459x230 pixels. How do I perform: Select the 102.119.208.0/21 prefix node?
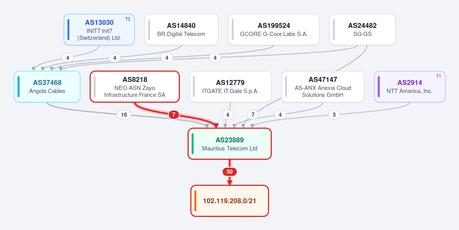click(x=230, y=201)
